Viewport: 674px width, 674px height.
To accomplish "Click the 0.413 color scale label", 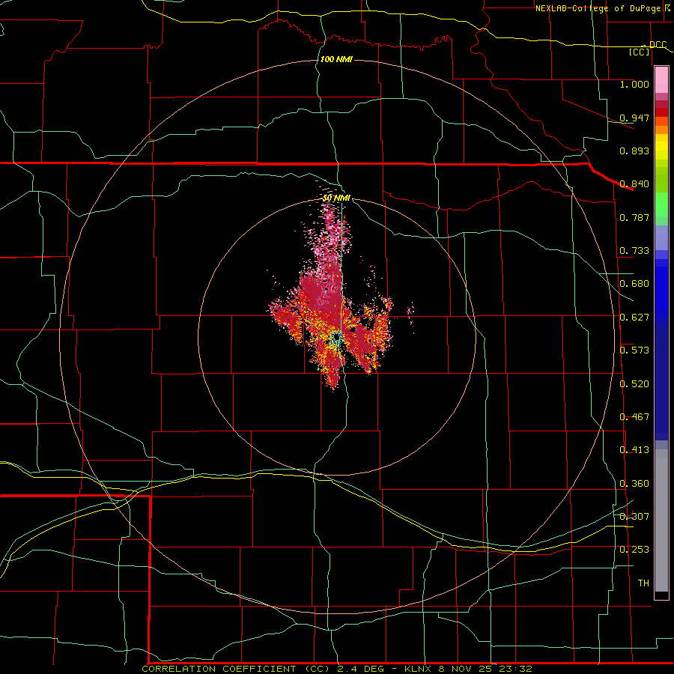I will point(634,450).
